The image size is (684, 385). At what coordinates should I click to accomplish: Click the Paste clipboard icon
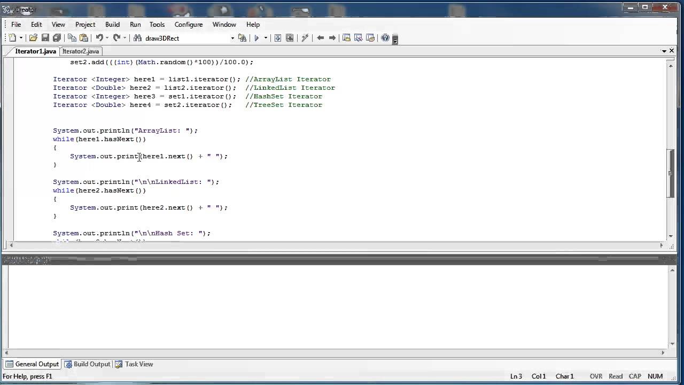coord(84,38)
